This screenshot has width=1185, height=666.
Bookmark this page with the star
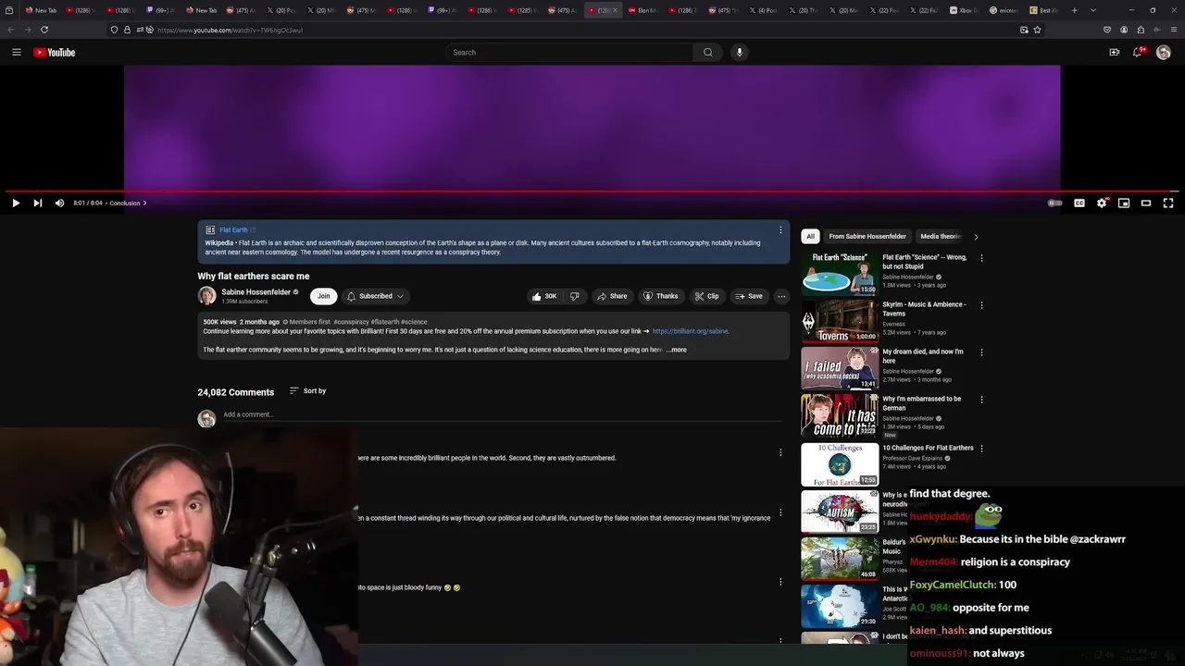pyautogui.click(x=1037, y=30)
